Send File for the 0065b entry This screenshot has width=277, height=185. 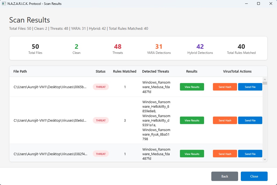coord(250,87)
